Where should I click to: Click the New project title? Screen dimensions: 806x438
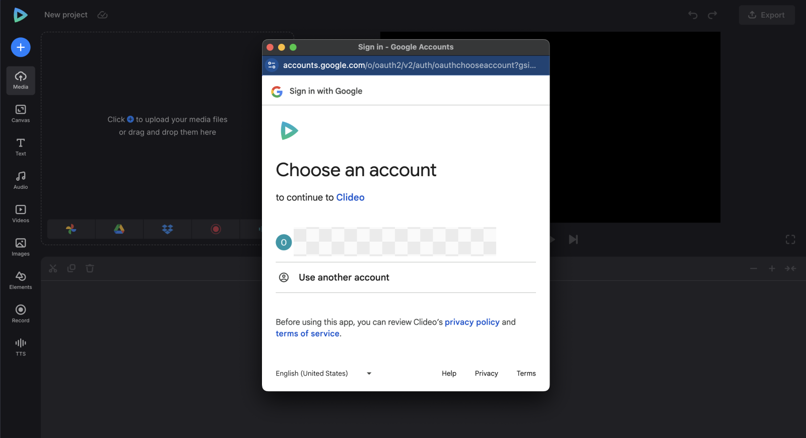(66, 15)
